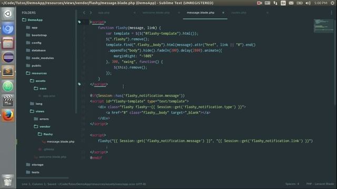Collapse the assets folder
337x189 pixels.
click(37, 81)
